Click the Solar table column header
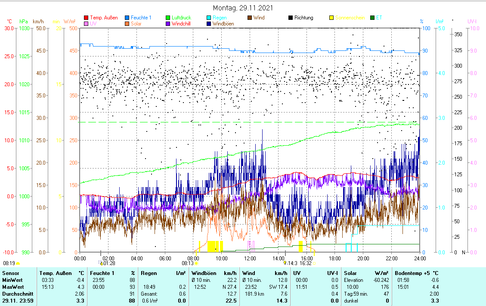Viewport: 486px width, 306px height. [x=350, y=273]
